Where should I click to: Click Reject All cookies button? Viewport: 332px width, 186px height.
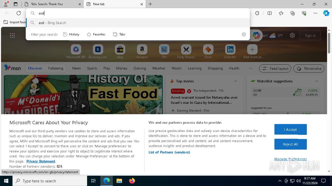290,144
